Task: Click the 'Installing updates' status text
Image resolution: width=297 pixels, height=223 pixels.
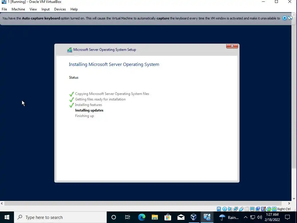Action: point(89,110)
